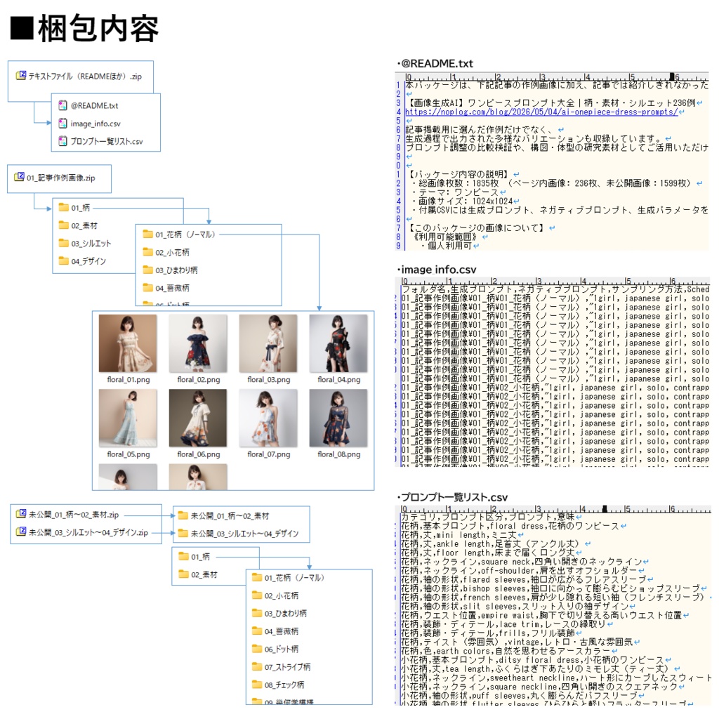Select the floral_06.png thumbnail
Viewport: 719px width, 719px height.
click(x=198, y=418)
